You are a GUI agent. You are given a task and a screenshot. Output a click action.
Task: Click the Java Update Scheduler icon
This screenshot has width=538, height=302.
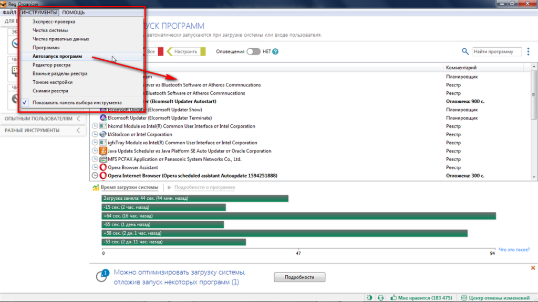tap(104, 151)
